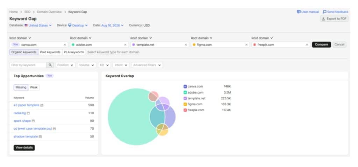Viewport: 358px width, 167px height.
Task: Open cd jewel case template psd keyword
Action: [33, 129]
